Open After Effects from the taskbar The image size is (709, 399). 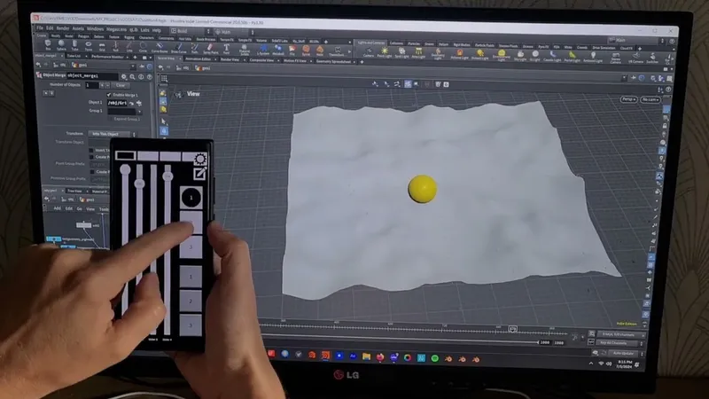[353, 356]
